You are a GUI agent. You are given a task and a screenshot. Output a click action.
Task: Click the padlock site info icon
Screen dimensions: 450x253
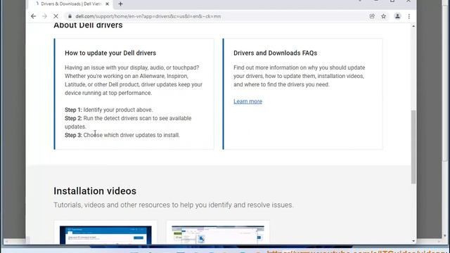coord(70,16)
